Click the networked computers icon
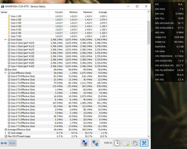Image resolution: width=187 pixels, height=149 pixels. pos(95,143)
